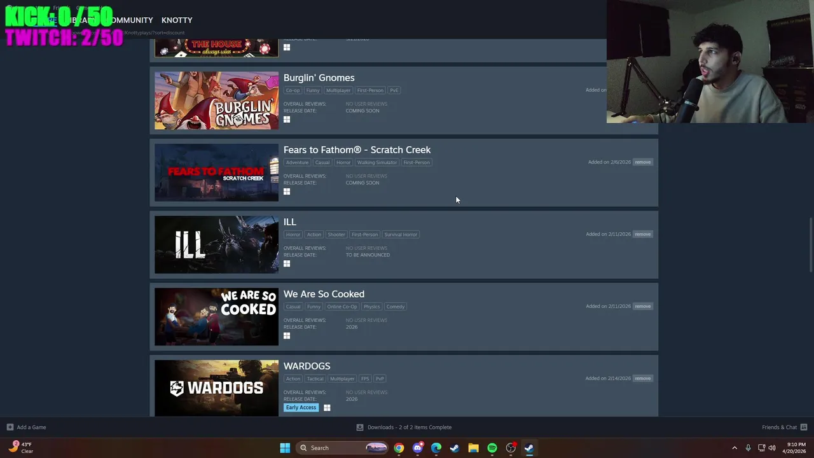Remove We Are So Cooked from wishlist
814x458 pixels.
tap(642, 307)
